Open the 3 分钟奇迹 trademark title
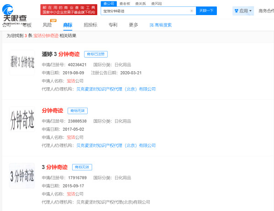274x211 pixels. (x=54, y=167)
